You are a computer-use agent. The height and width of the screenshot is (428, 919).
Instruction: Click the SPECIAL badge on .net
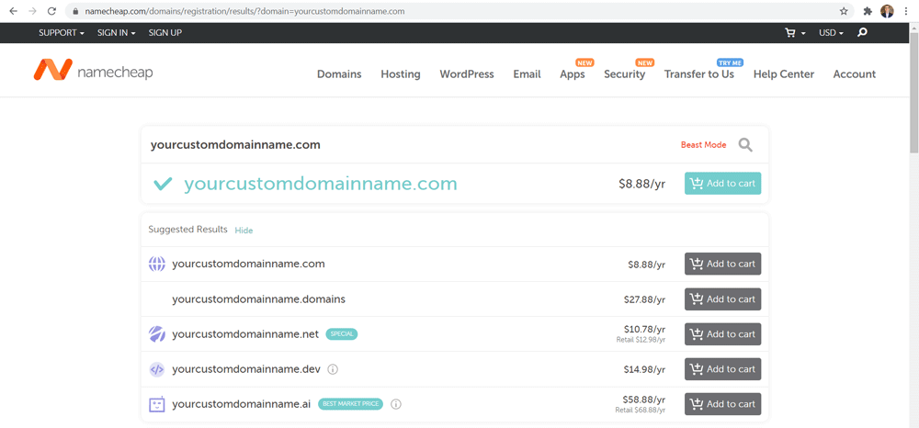[341, 333]
